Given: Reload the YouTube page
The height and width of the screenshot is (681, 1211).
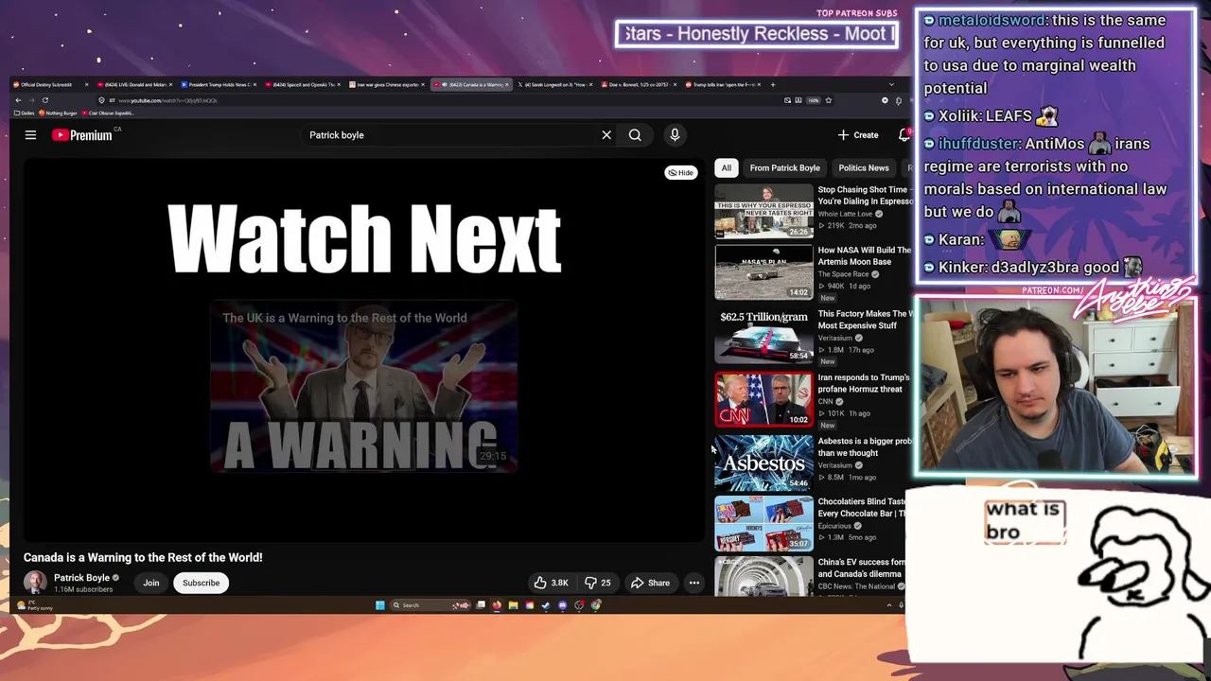Looking at the screenshot, I should pyautogui.click(x=44, y=100).
